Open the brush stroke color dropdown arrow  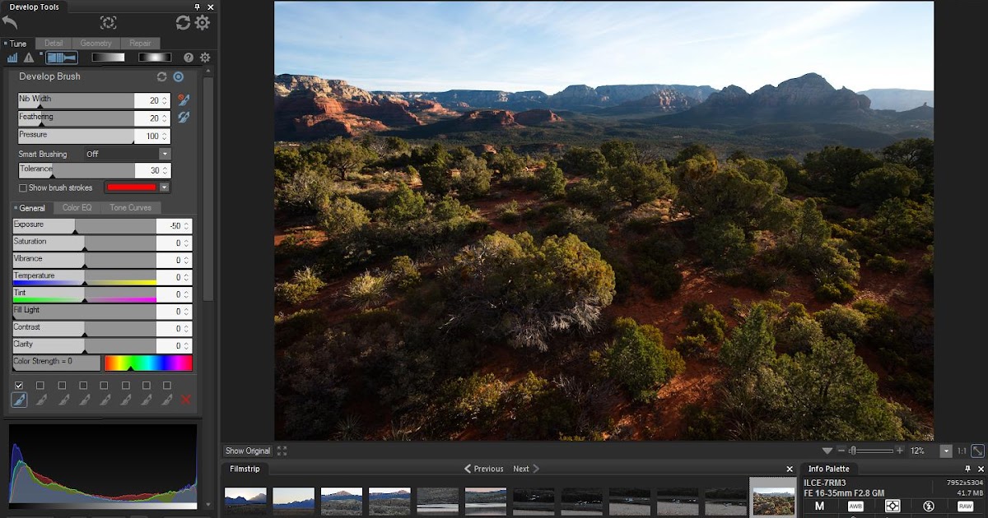pos(165,187)
